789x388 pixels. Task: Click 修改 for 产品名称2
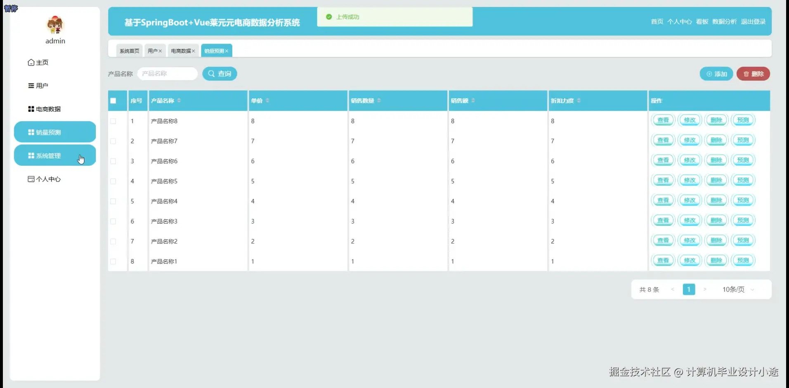click(x=690, y=240)
